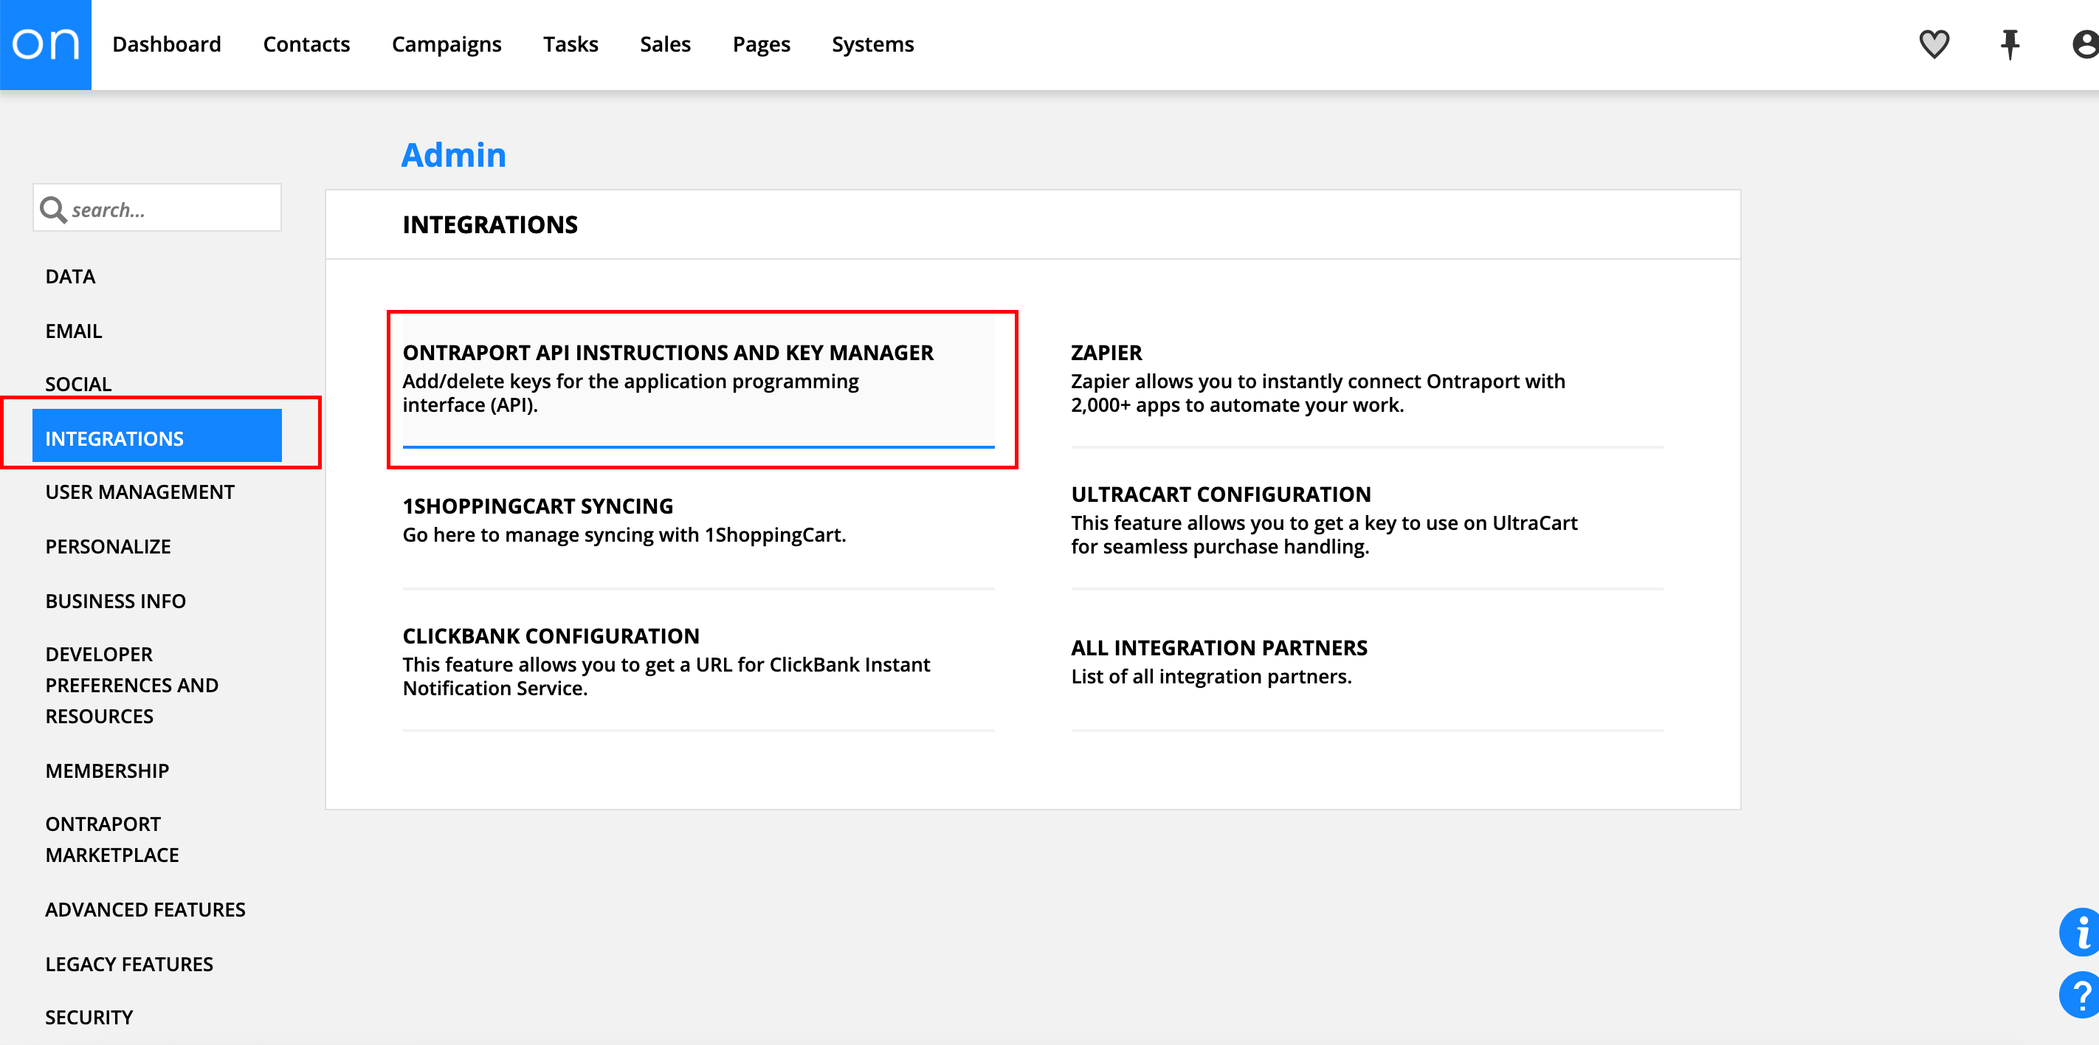The image size is (2099, 1045).
Task: Open the user account profile icon
Action: click(x=2084, y=44)
